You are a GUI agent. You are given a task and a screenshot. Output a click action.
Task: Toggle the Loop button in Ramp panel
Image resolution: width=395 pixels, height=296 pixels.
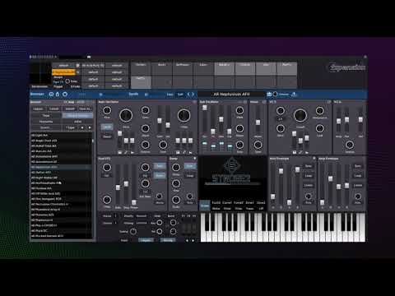190,176
